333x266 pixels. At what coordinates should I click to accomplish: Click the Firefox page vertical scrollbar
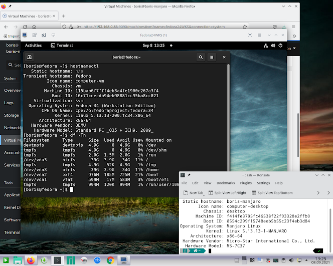tap(298, 135)
